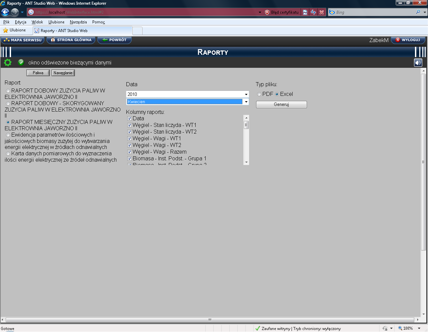Click the Refresh page icon
This screenshot has width=428, height=332.
coord(313,12)
